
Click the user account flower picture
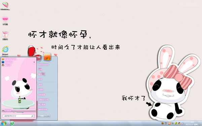tap(47, 57)
